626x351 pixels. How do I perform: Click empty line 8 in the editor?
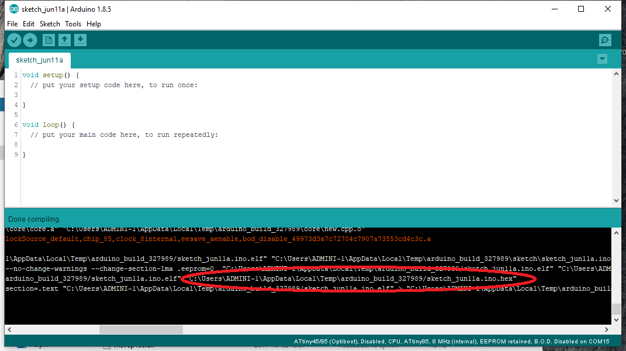click(316, 144)
